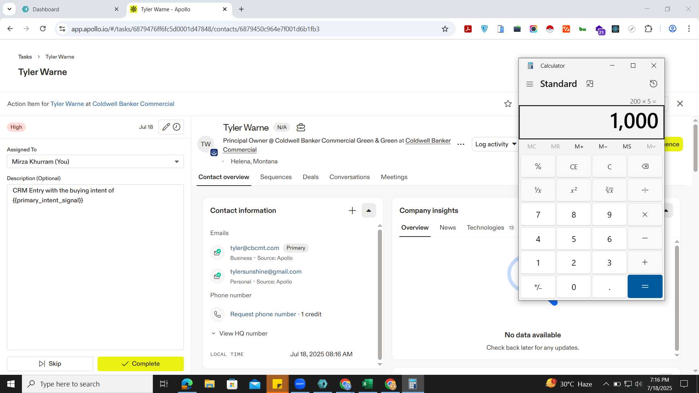Screen dimensions: 699x393
Task: Open tyler@cbcmt.com email link
Action: pyautogui.click(x=254, y=248)
